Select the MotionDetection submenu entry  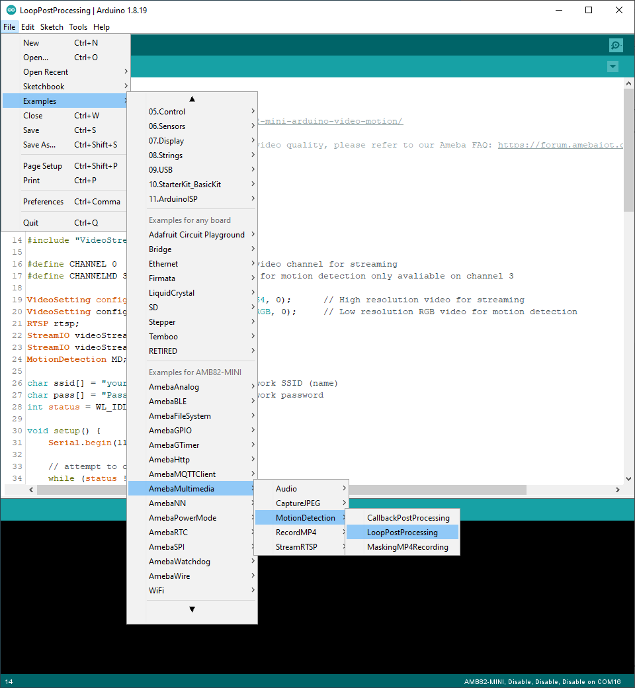point(302,517)
